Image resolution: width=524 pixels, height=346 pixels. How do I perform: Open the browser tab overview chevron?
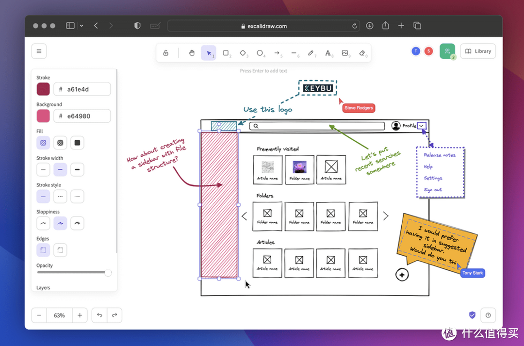82,25
